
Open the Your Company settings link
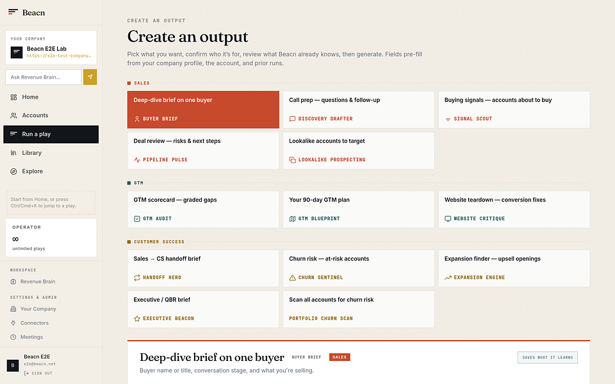[51, 308]
